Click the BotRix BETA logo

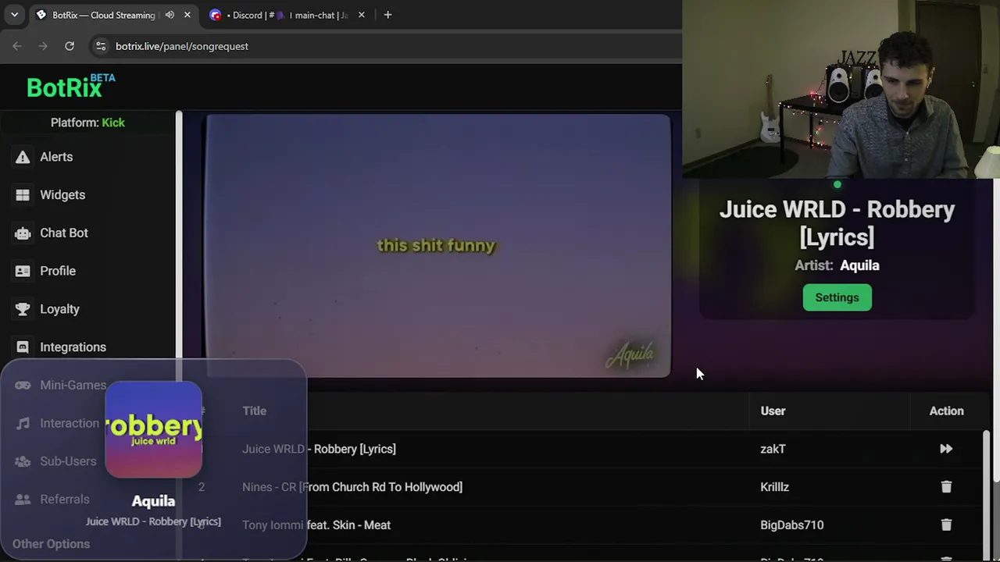click(70, 86)
